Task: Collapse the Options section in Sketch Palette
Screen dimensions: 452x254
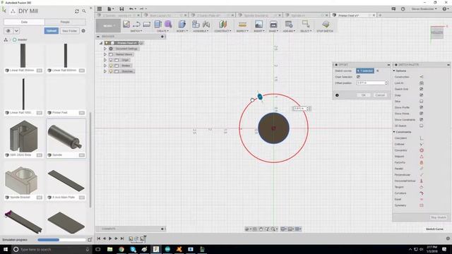Action: point(394,71)
